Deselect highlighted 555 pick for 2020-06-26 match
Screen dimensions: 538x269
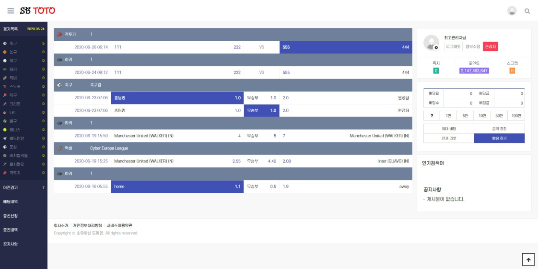point(346,47)
